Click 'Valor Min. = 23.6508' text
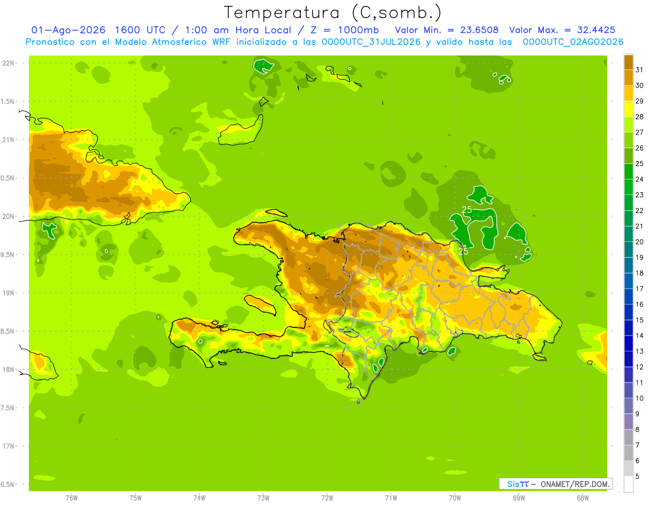The image size is (654, 505). tap(447, 29)
